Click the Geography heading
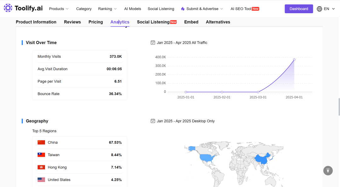 click(37, 121)
